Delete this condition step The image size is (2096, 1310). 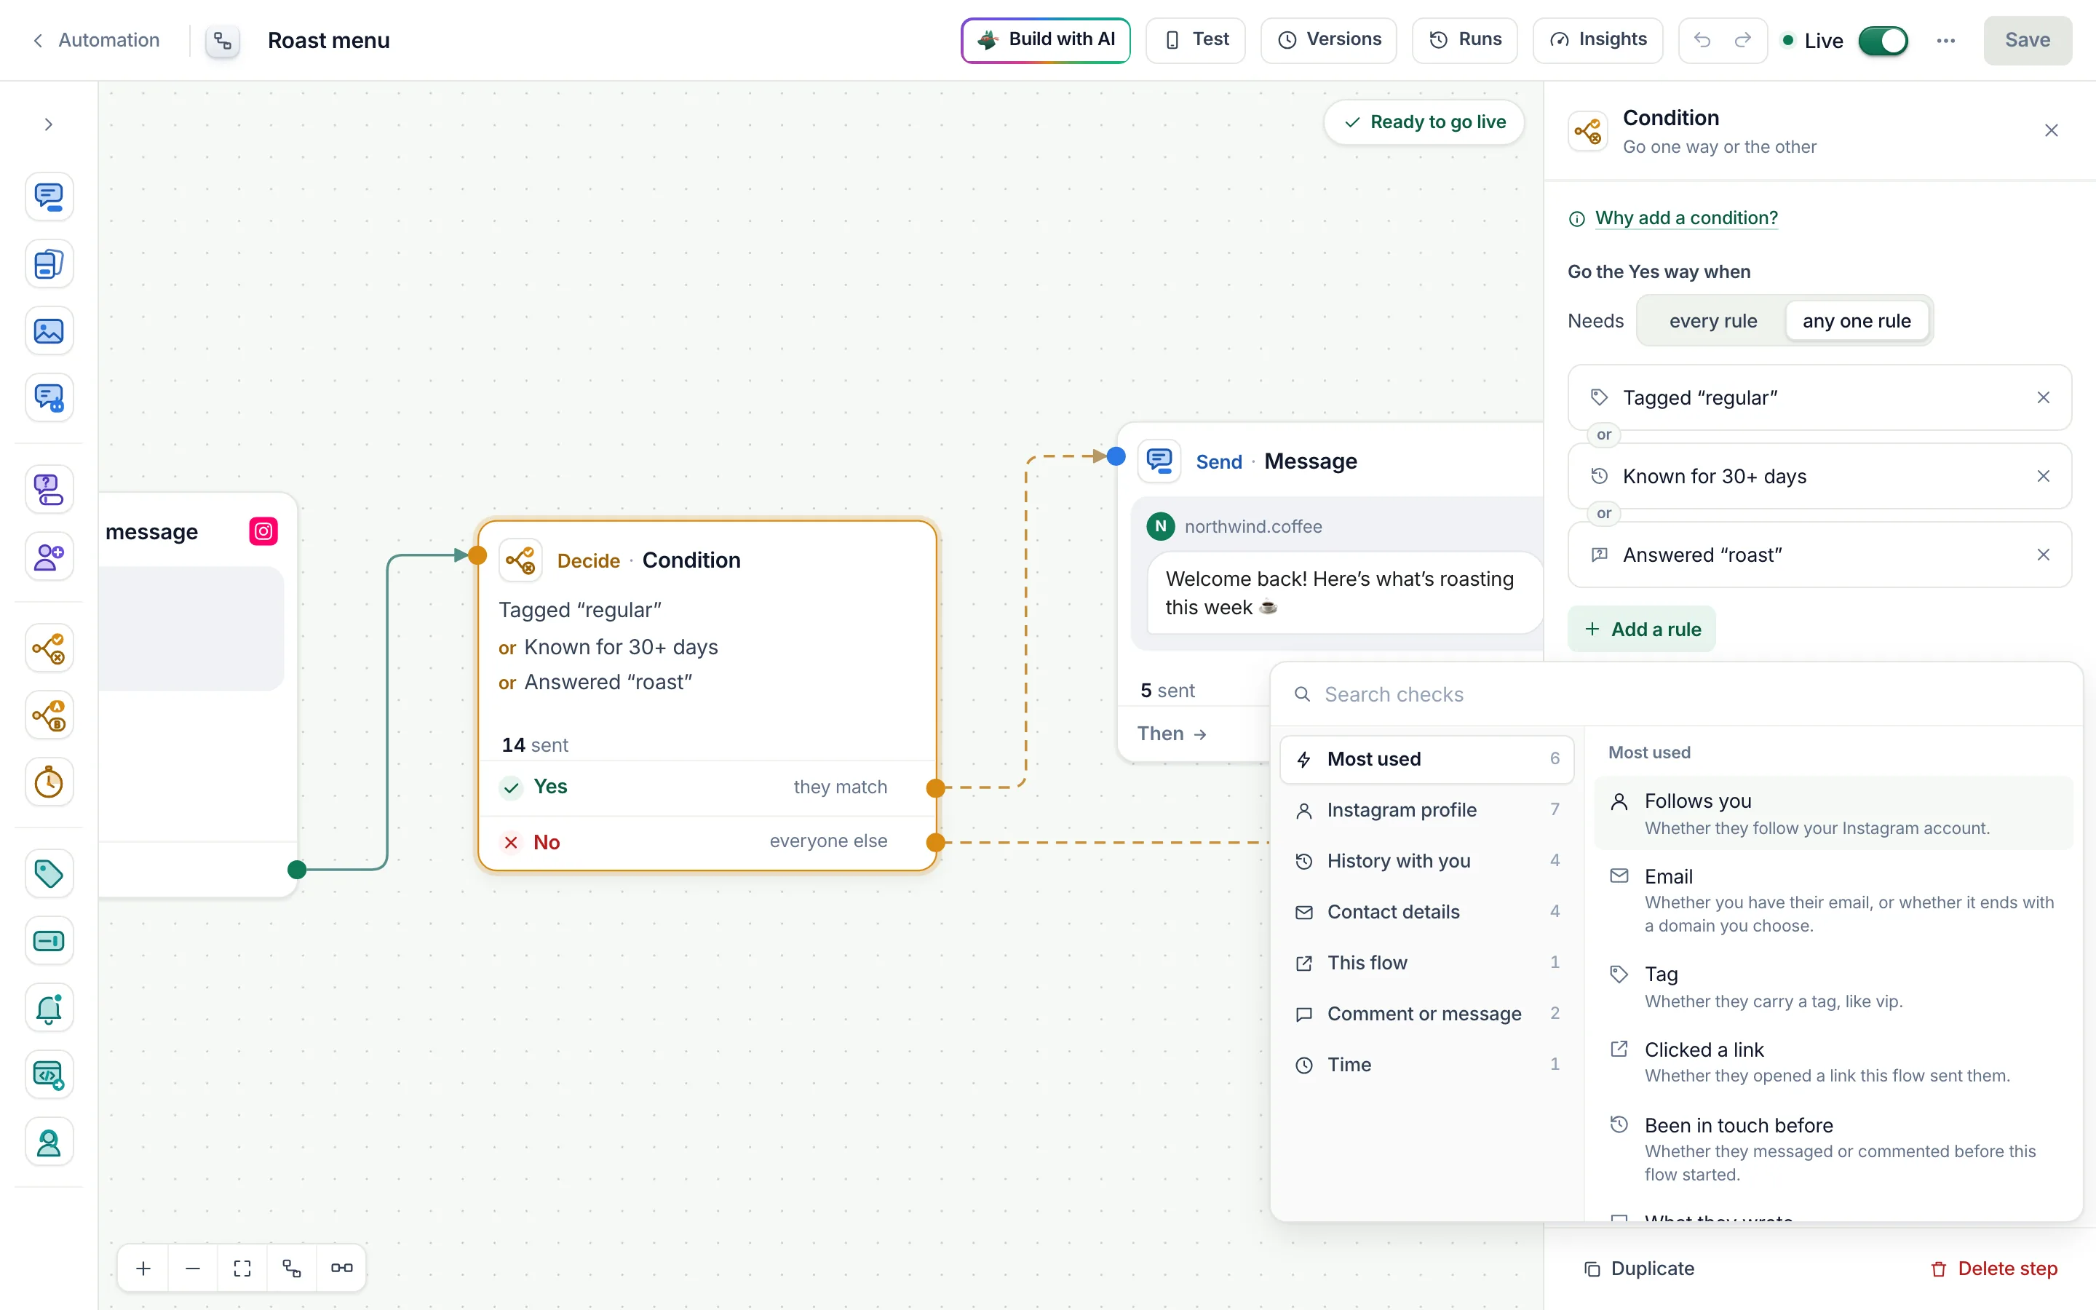pos(1994,1269)
